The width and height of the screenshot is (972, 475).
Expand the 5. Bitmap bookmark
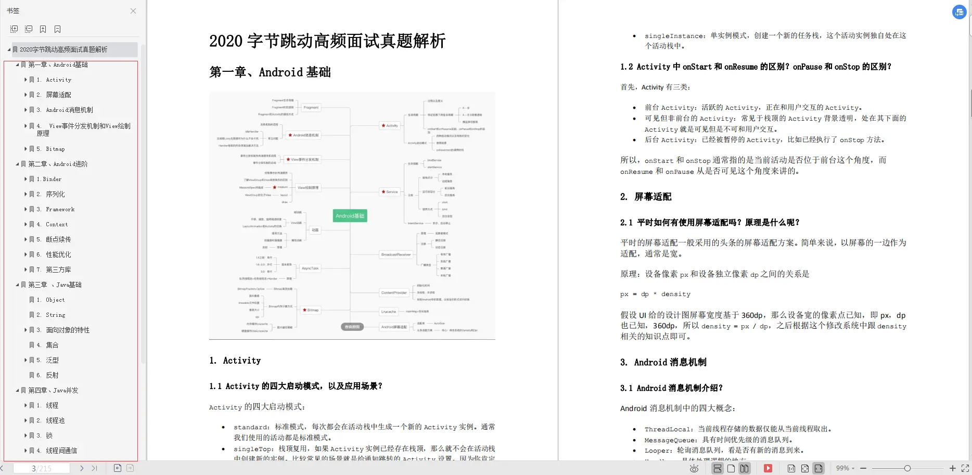pos(25,149)
